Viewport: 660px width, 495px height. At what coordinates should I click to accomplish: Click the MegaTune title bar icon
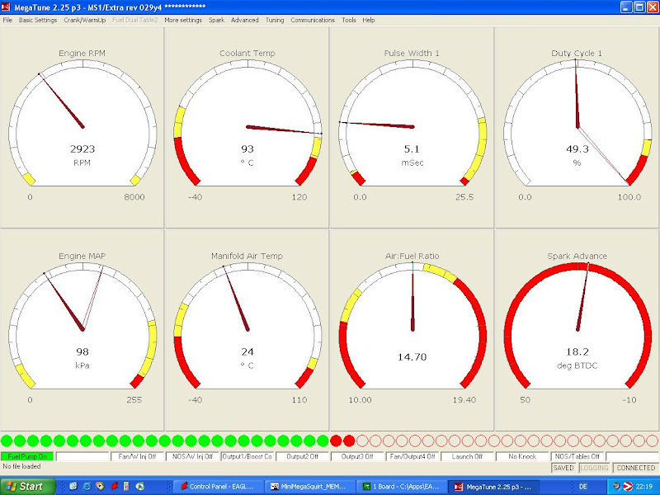(6, 7)
